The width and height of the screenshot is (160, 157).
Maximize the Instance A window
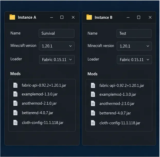click(62, 17)
